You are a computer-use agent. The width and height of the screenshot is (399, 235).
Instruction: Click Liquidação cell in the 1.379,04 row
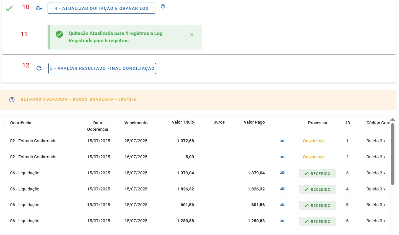[x=25, y=173]
